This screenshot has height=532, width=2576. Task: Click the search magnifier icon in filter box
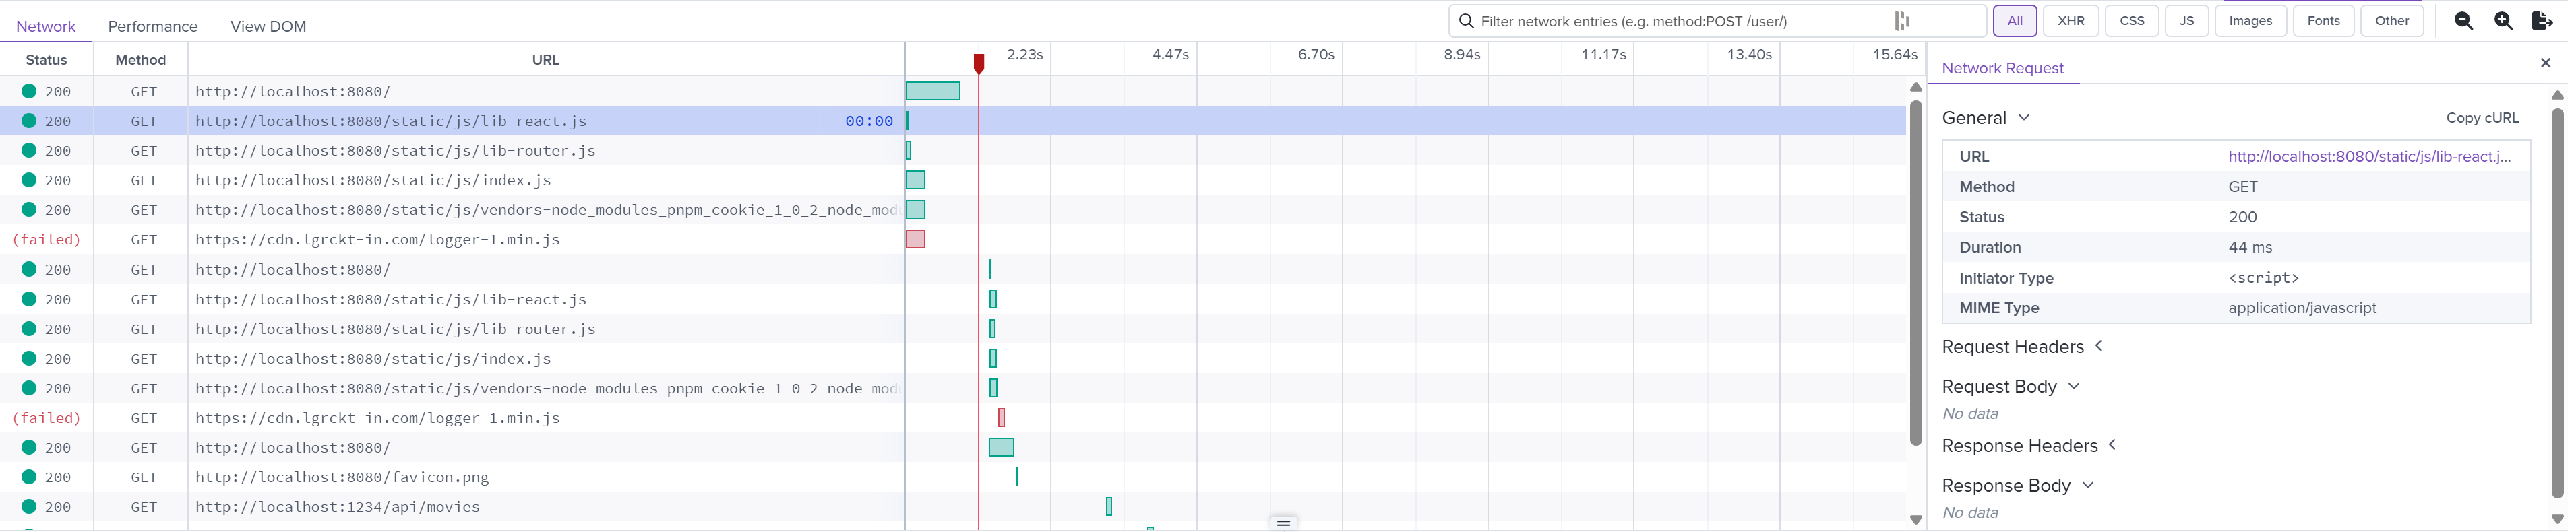pos(1466,21)
